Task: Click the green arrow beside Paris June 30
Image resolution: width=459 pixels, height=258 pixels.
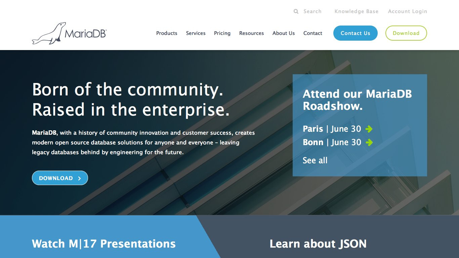Action: pyautogui.click(x=369, y=129)
